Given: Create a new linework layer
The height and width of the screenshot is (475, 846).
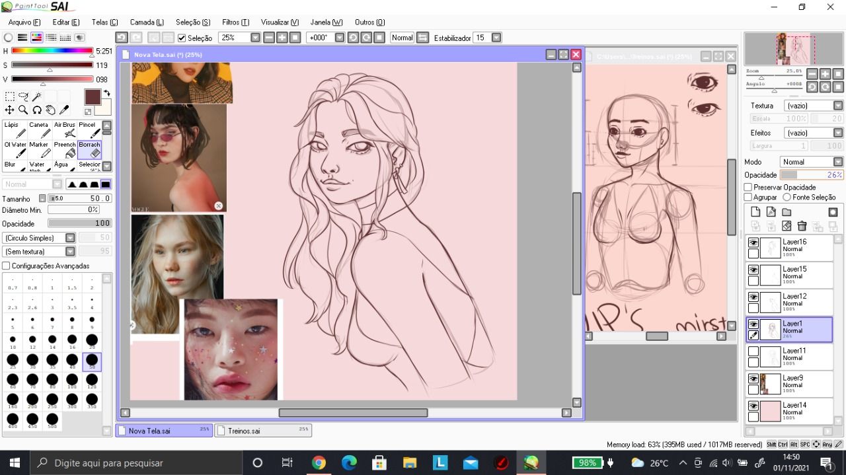Looking at the screenshot, I should pyautogui.click(x=771, y=212).
